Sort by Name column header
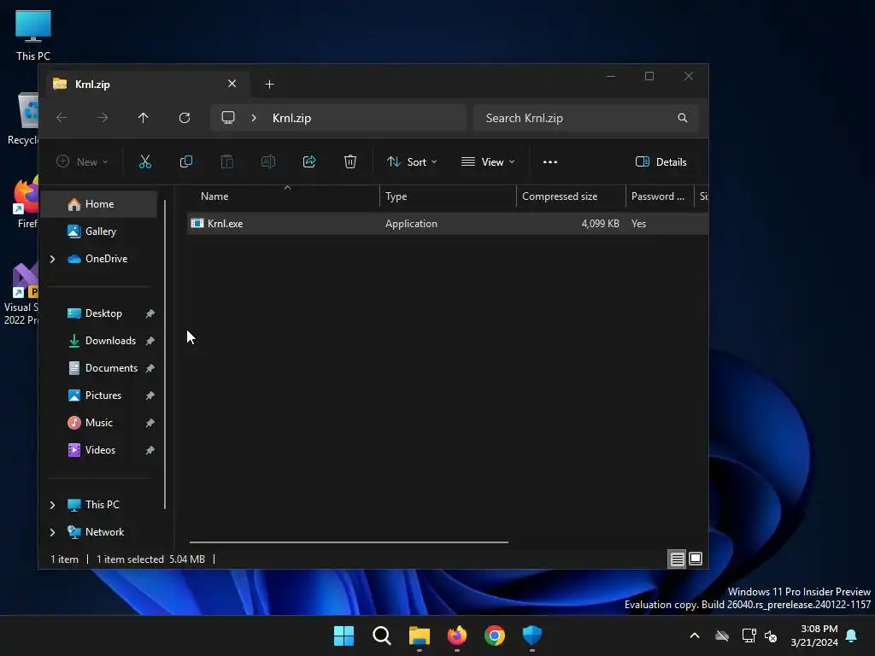The height and width of the screenshot is (656, 875). [x=284, y=196]
